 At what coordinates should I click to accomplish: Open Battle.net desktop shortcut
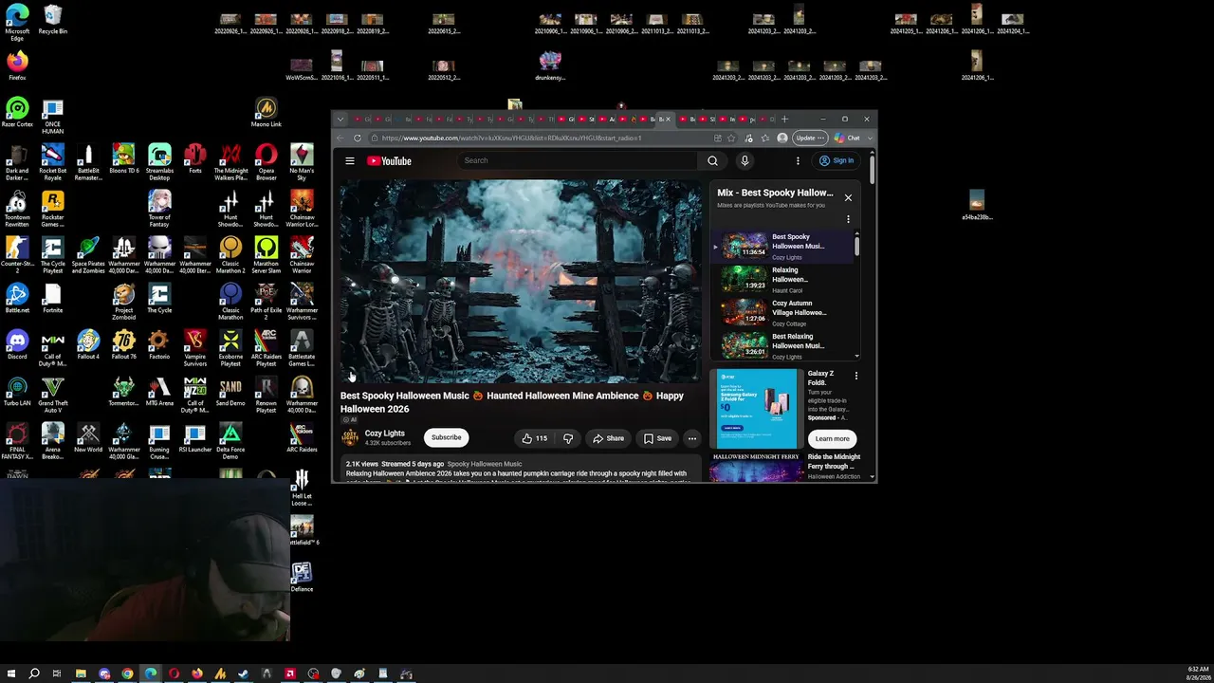point(17,298)
